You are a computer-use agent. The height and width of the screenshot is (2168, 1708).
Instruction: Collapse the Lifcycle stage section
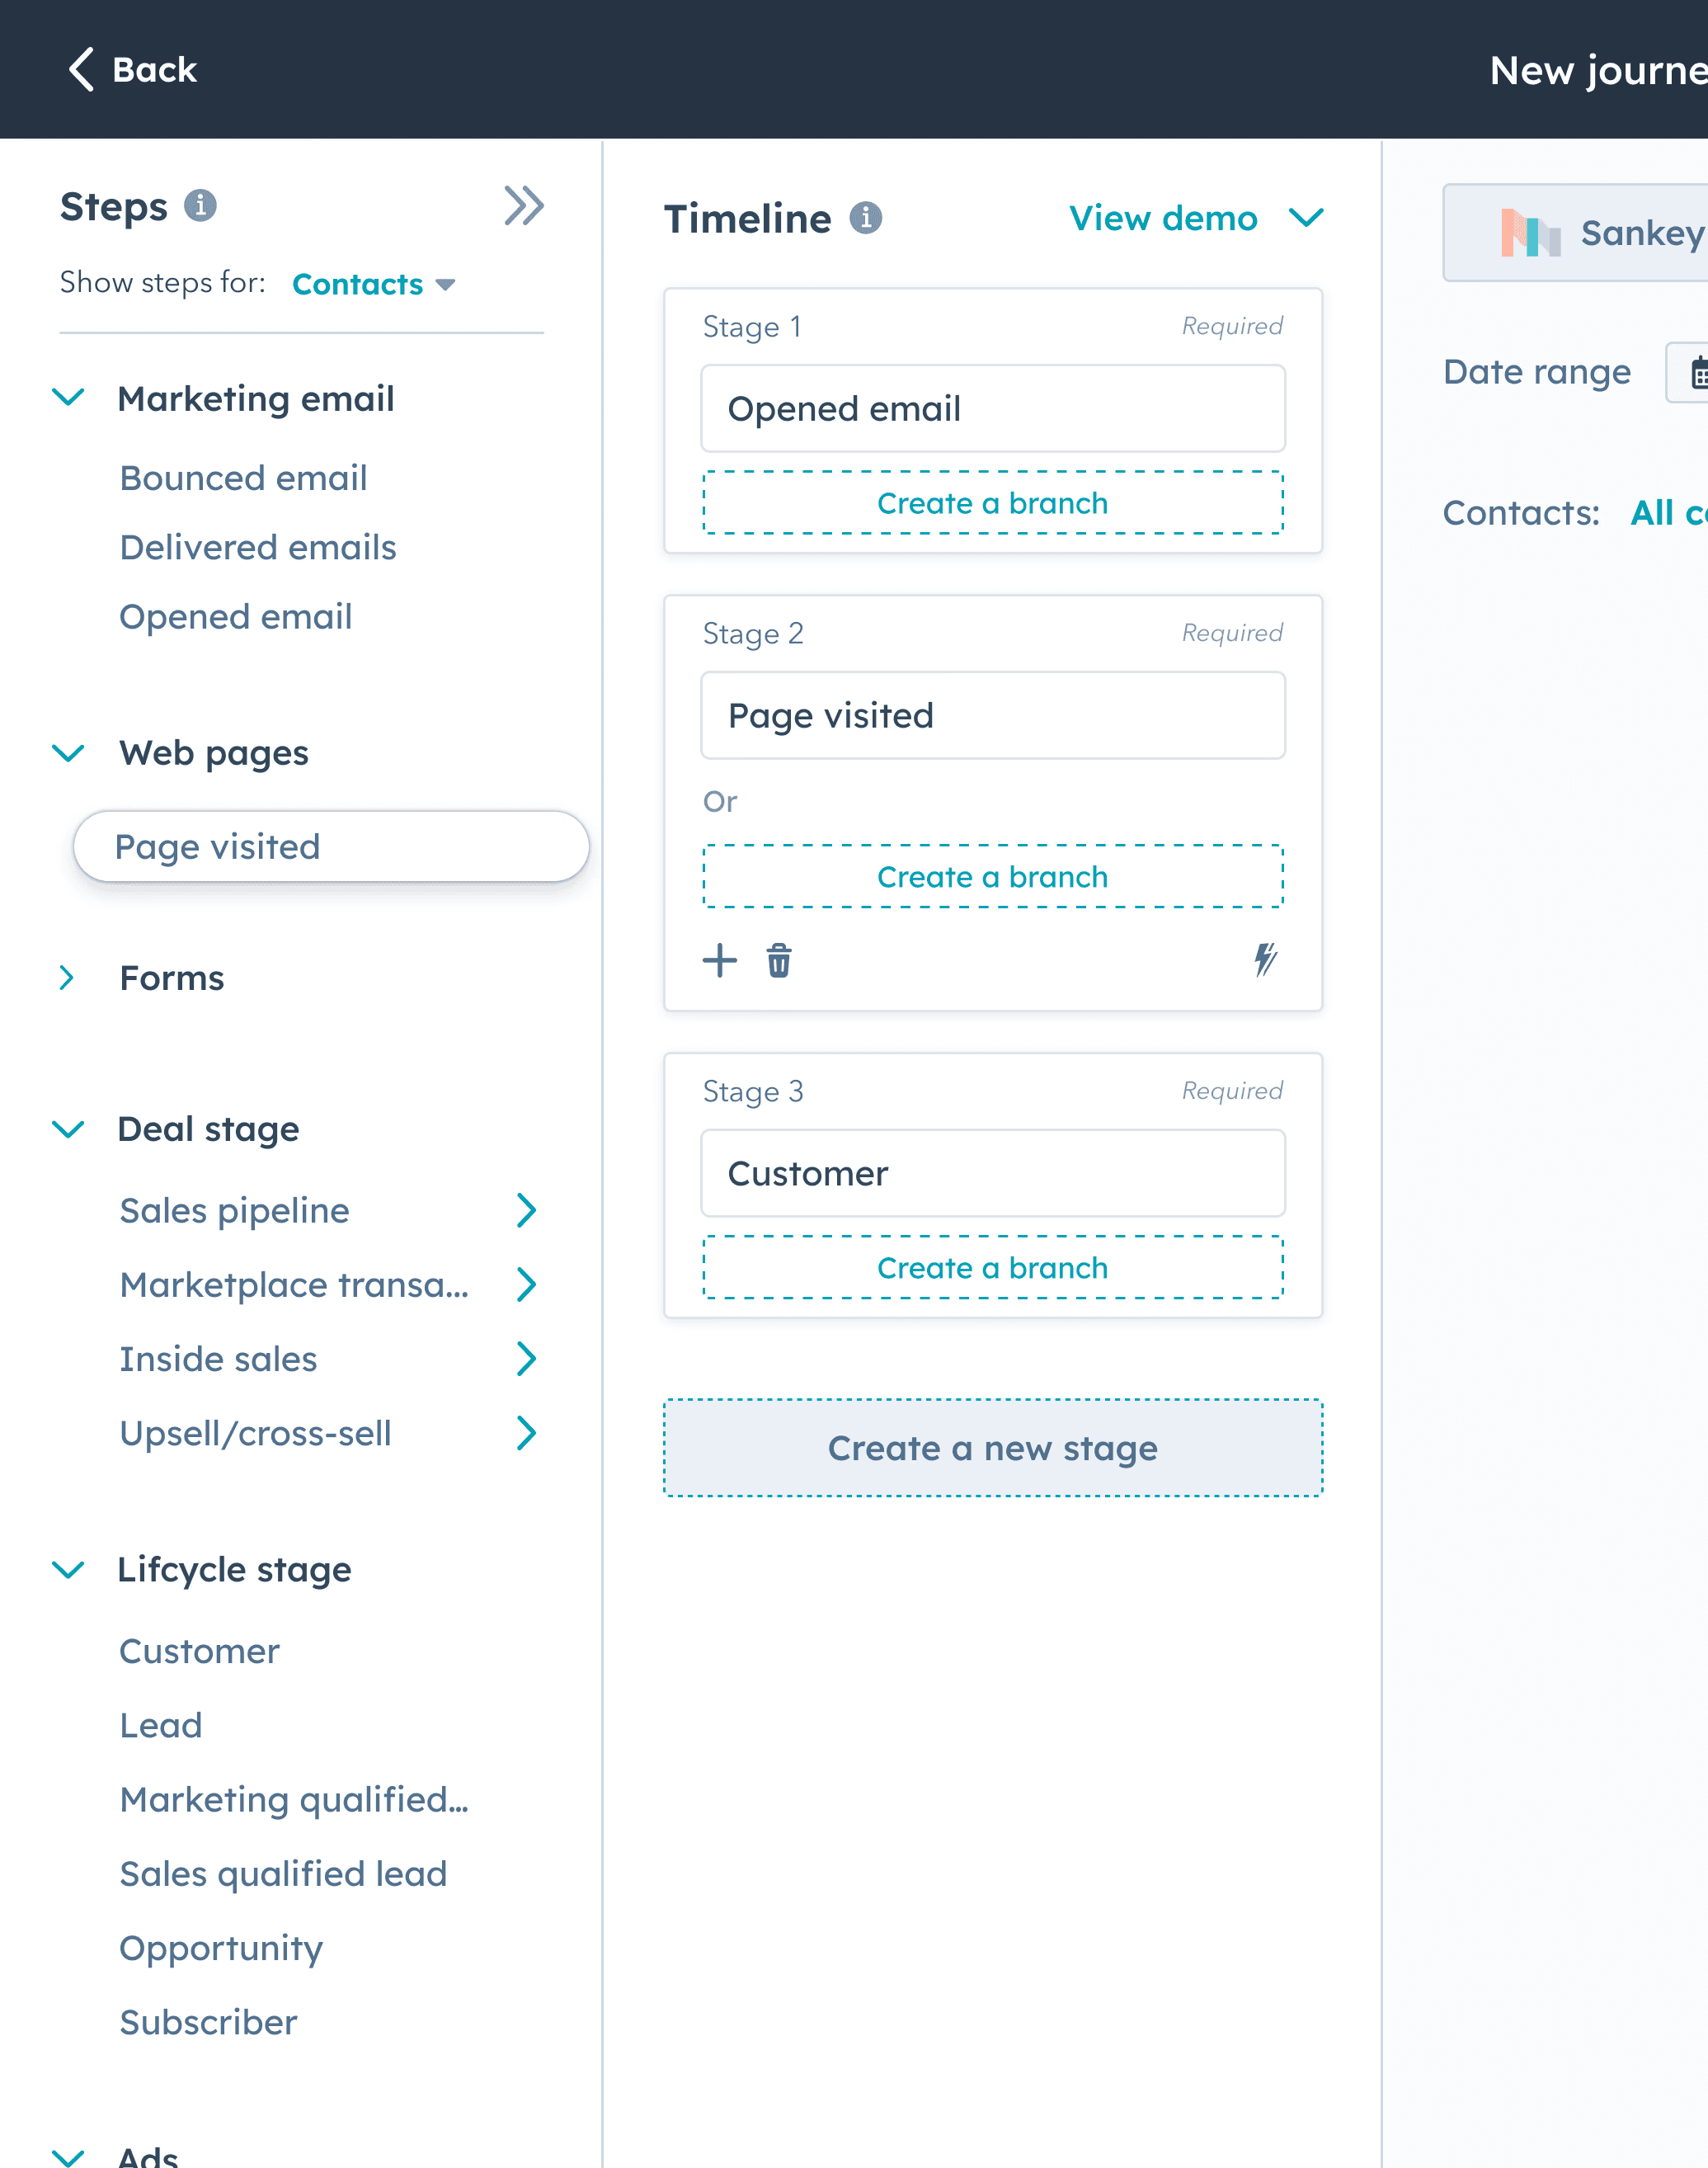pos(68,1569)
